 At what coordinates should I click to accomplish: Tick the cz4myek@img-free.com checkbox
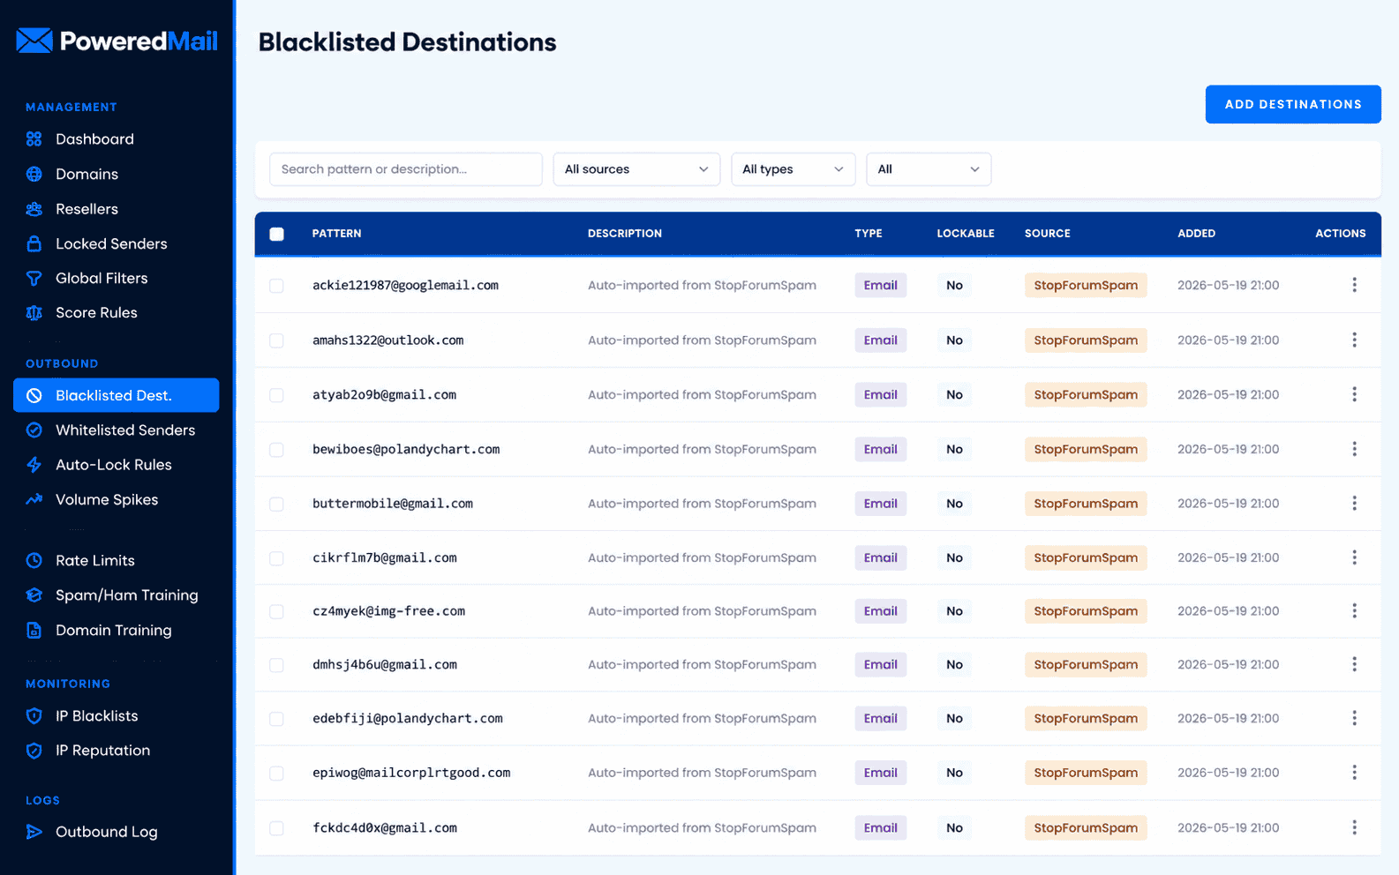point(276,611)
